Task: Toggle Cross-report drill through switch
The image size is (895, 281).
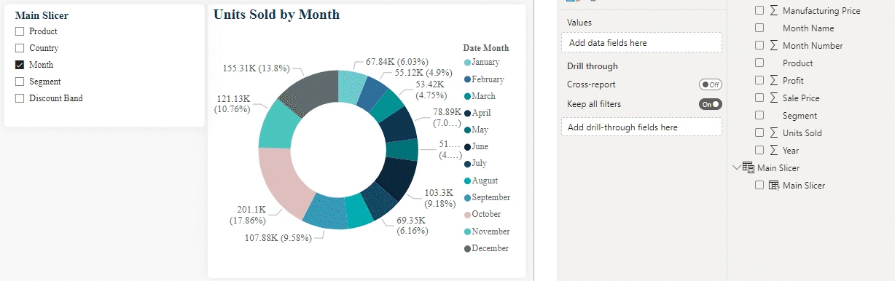Action: point(710,84)
